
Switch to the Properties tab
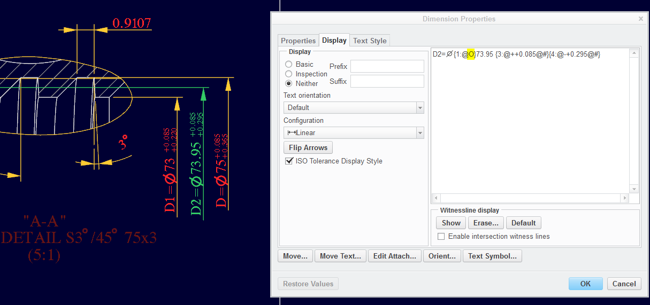[x=299, y=41]
